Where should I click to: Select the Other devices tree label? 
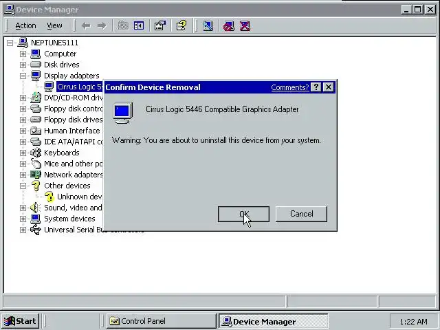click(x=67, y=186)
